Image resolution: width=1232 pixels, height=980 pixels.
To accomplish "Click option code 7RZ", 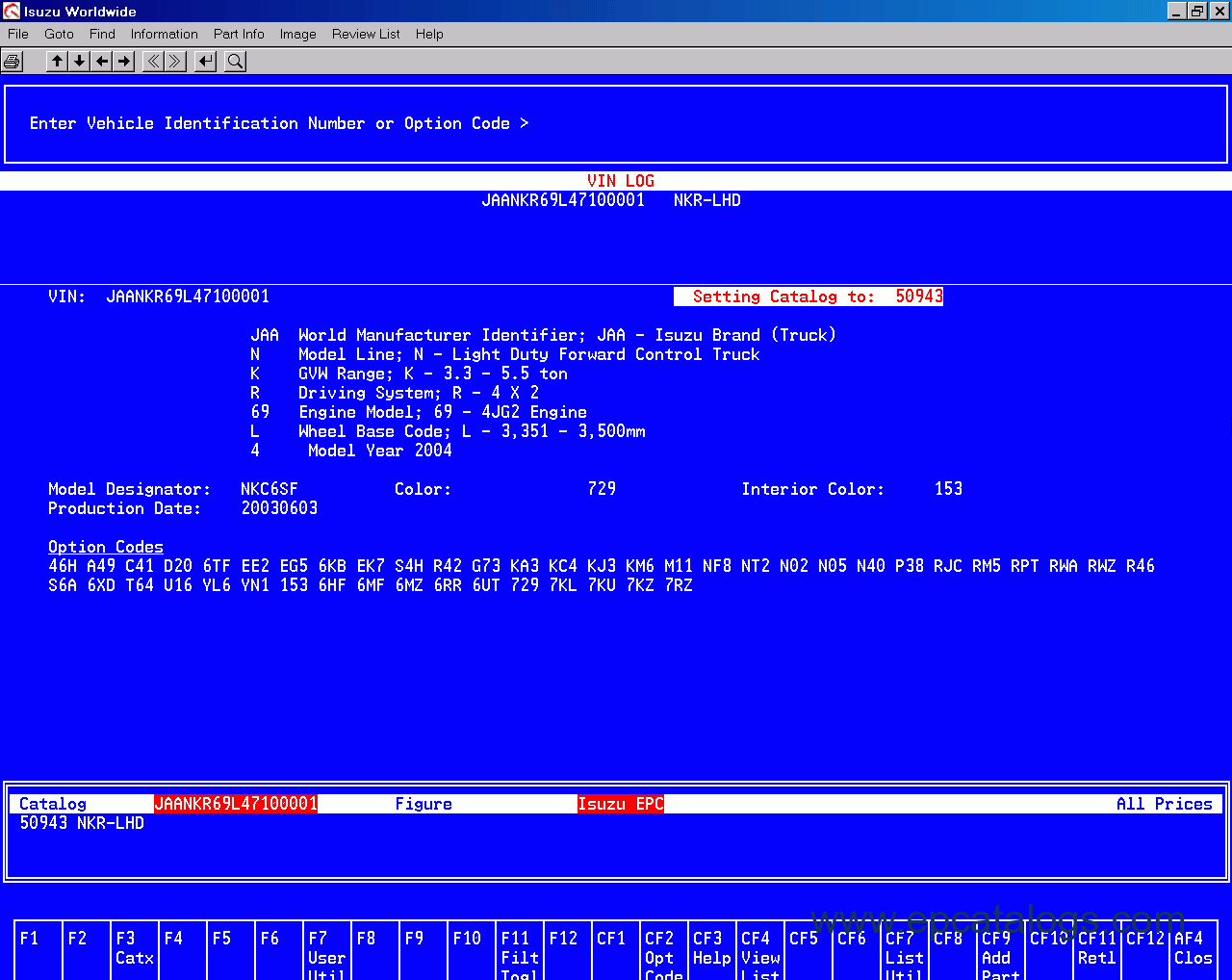I will (679, 585).
